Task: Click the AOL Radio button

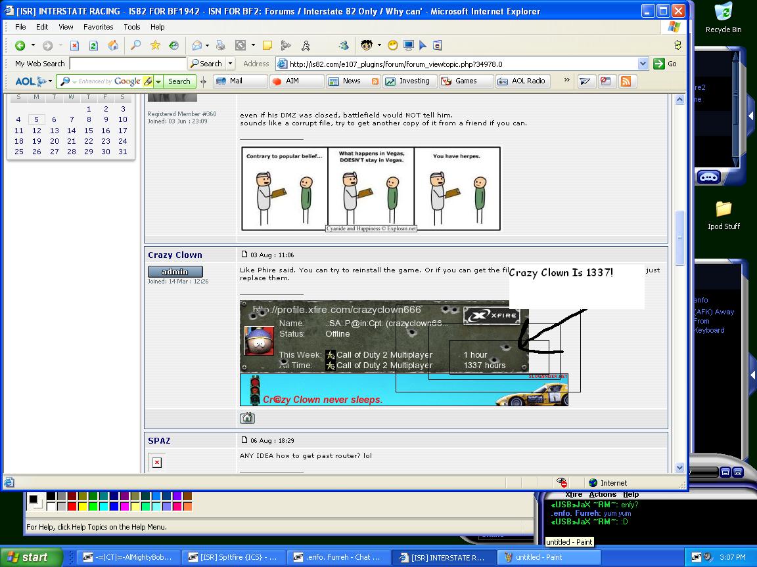Action: [523, 81]
